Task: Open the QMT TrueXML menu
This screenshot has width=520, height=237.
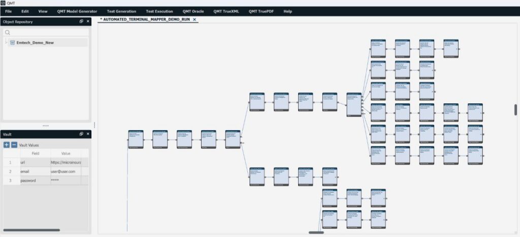Action: point(226,11)
